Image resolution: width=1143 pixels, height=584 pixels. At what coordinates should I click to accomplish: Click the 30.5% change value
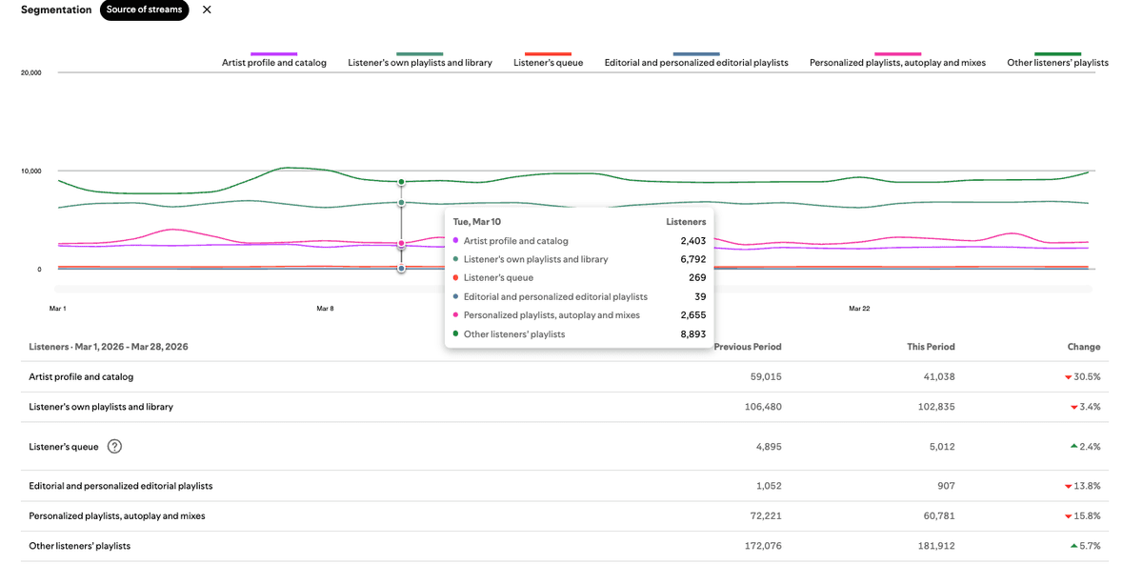(1083, 376)
